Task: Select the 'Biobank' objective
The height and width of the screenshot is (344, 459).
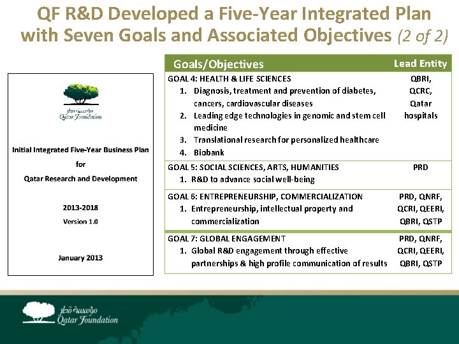Action: pyautogui.click(x=208, y=152)
